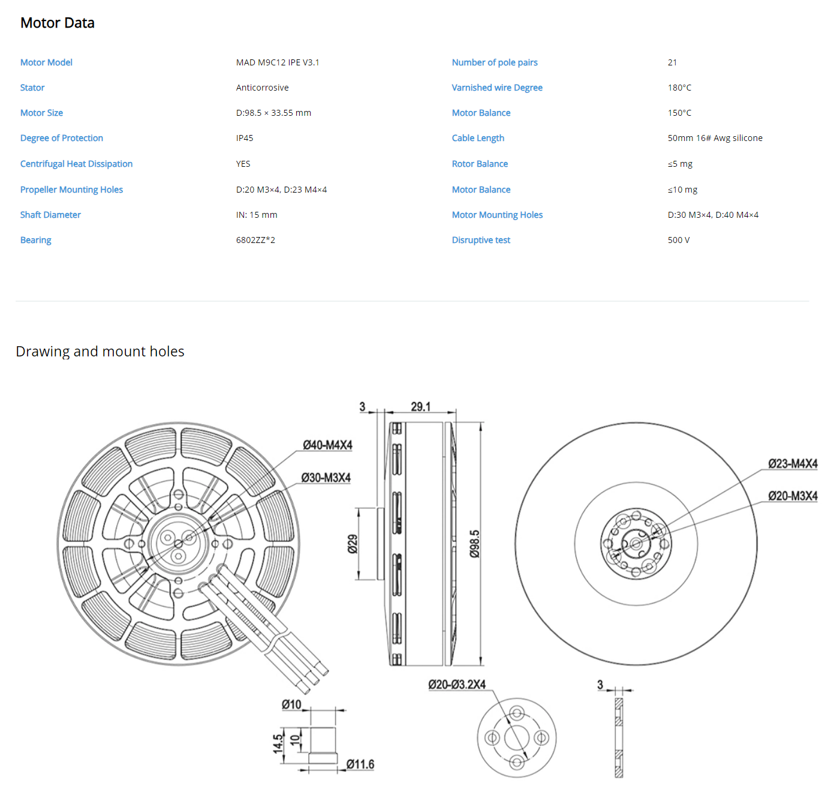Select the "Cable Length" label
Viewport: 828px width, 801px height.
point(478,138)
